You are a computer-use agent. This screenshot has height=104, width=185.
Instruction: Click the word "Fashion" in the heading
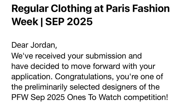coord(151,8)
